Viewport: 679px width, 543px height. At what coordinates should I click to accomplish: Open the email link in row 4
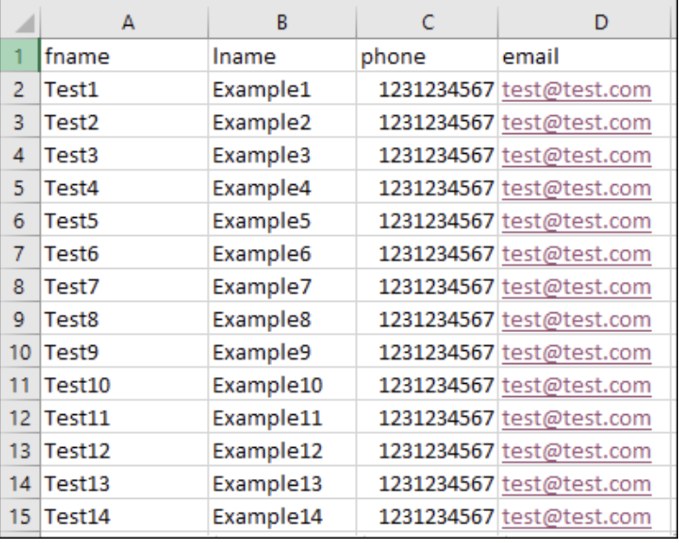coord(577,156)
